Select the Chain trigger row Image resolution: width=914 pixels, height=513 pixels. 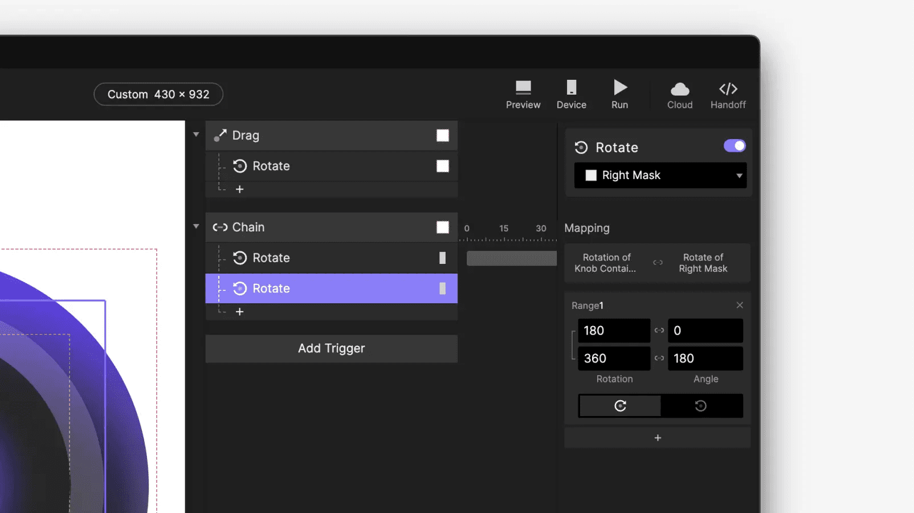(331, 227)
